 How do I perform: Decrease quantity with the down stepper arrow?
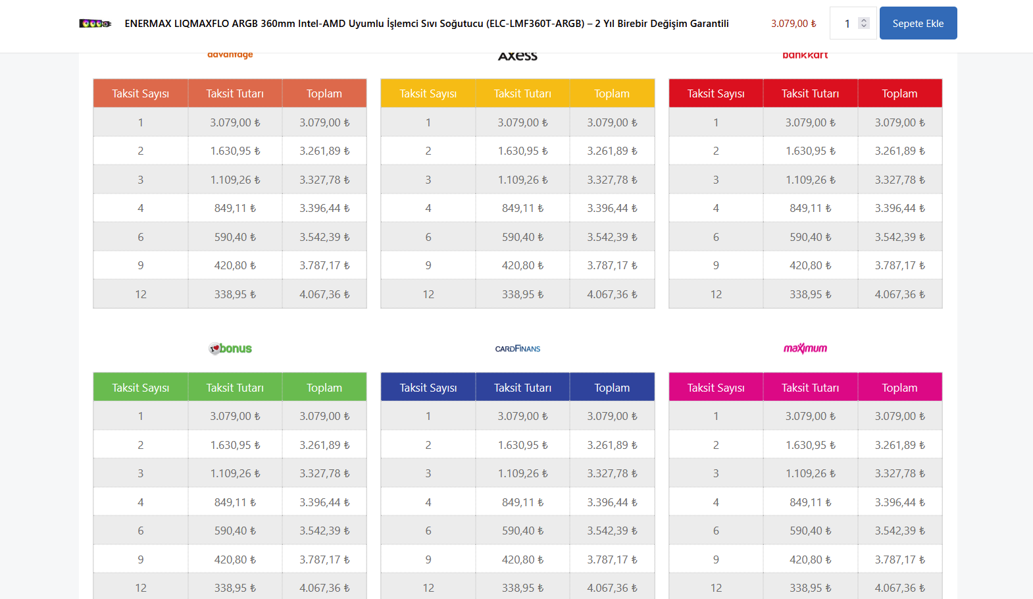[864, 26]
